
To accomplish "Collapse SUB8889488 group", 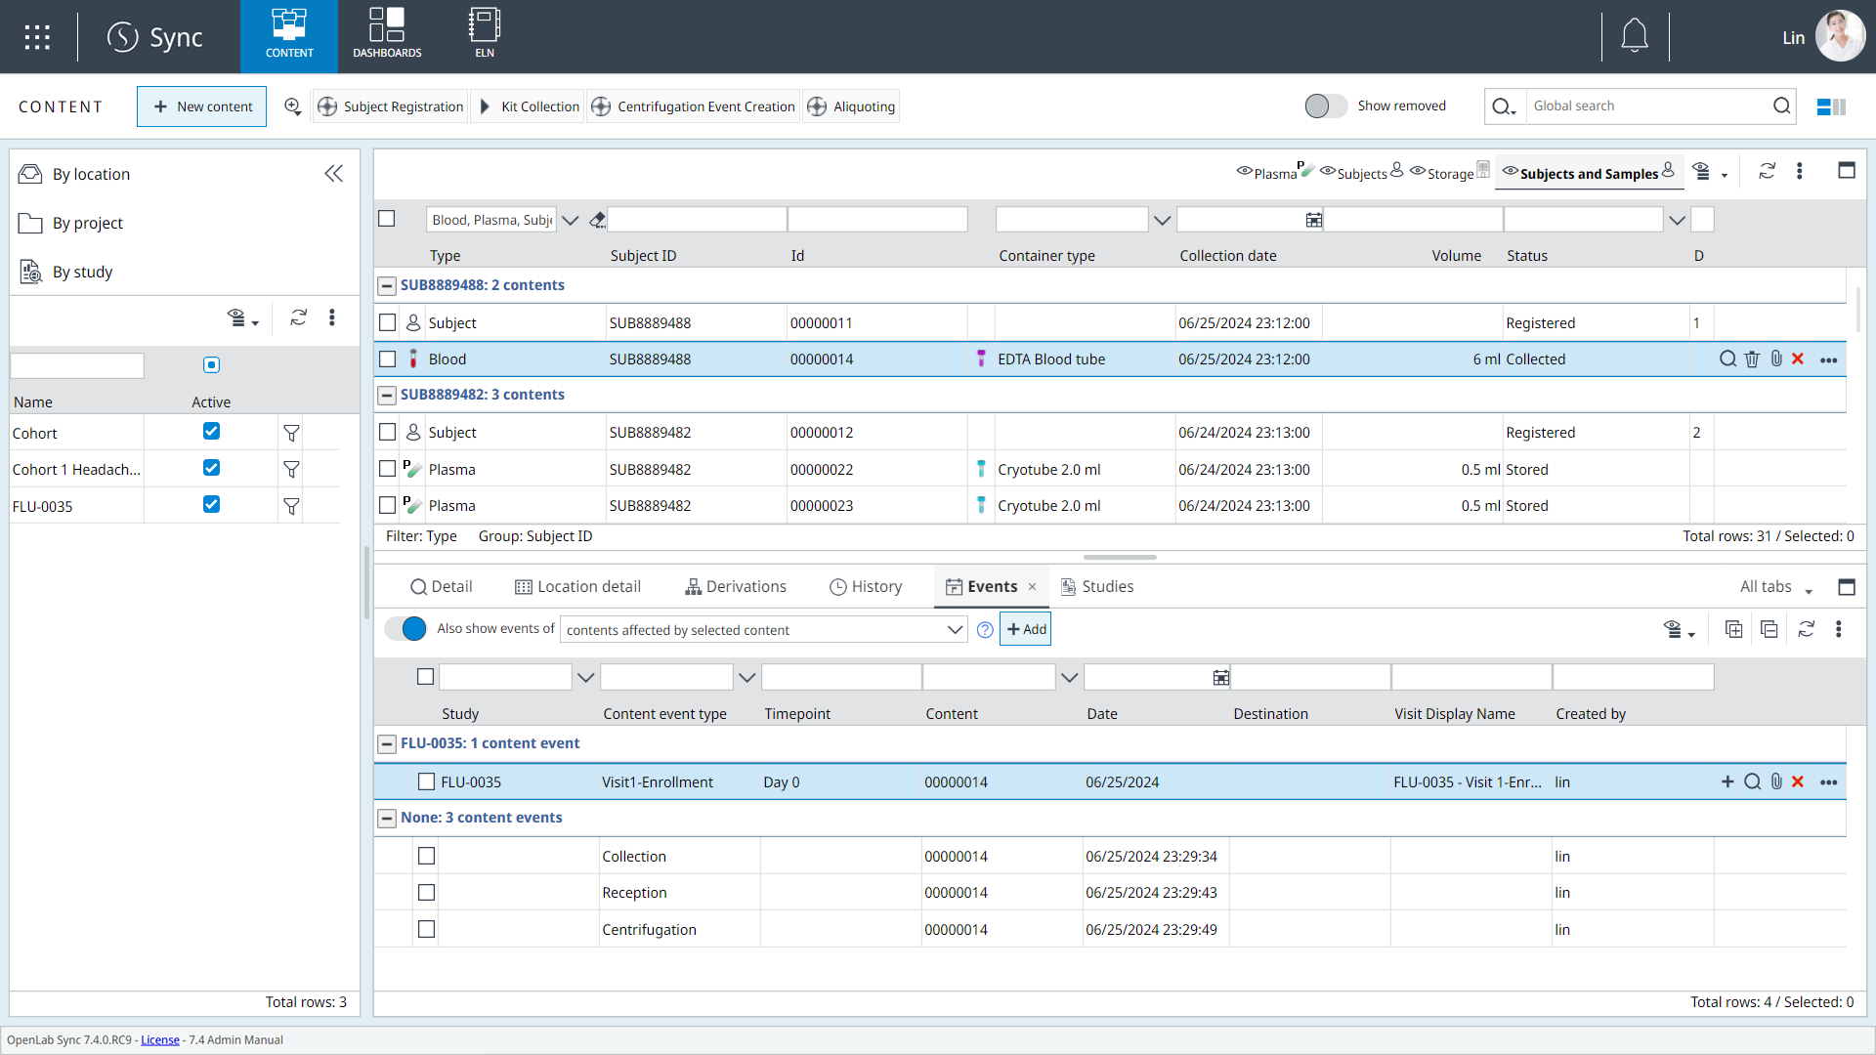I will point(387,285).
